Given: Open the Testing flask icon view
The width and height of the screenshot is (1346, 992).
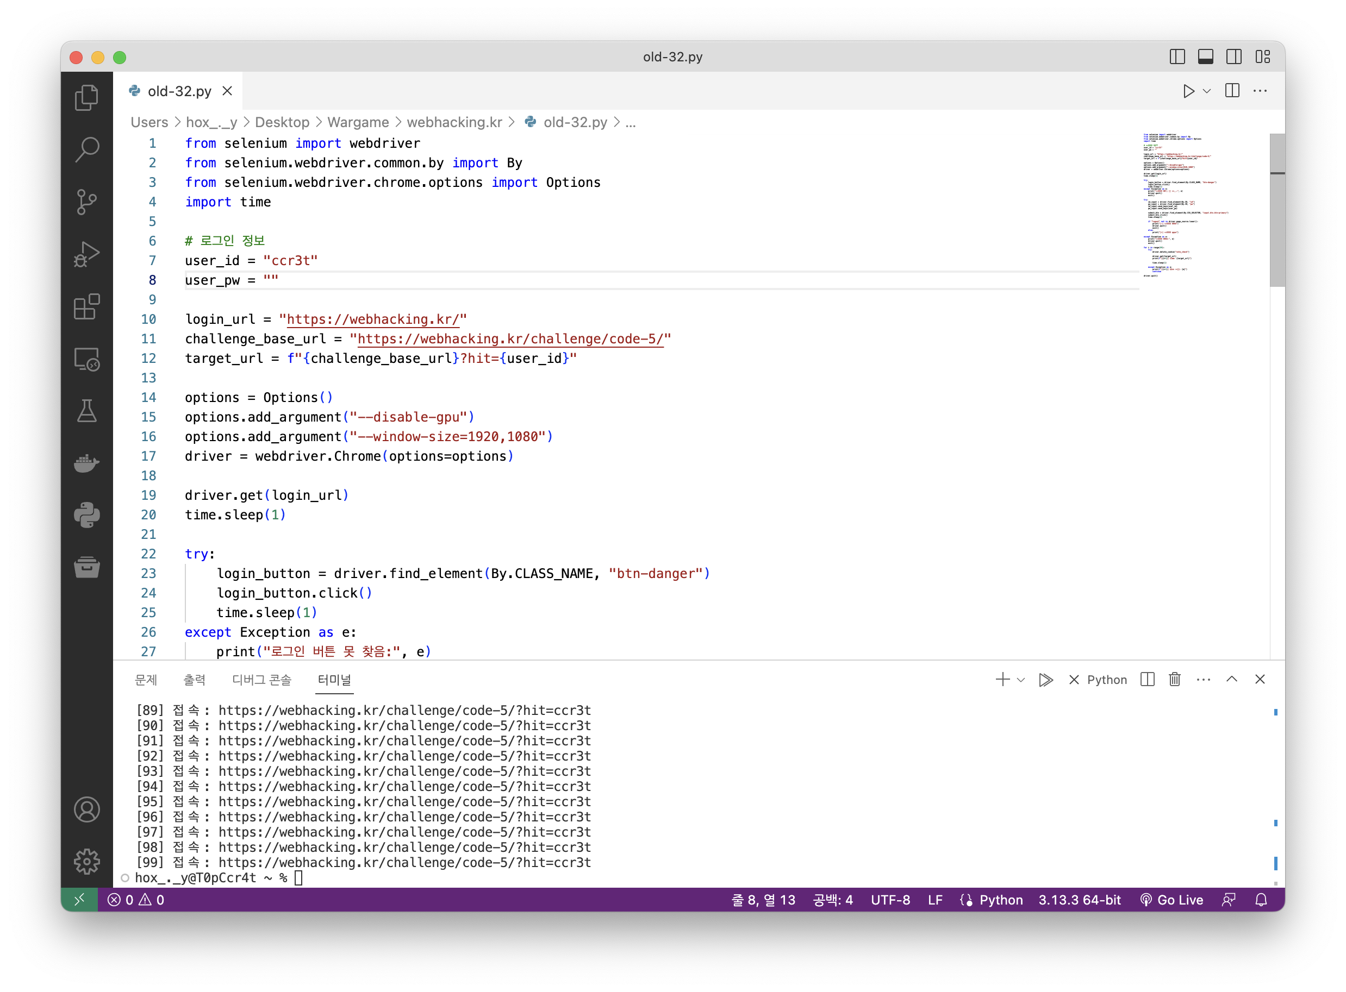Looking at the screenshot, I should point(86,411).
